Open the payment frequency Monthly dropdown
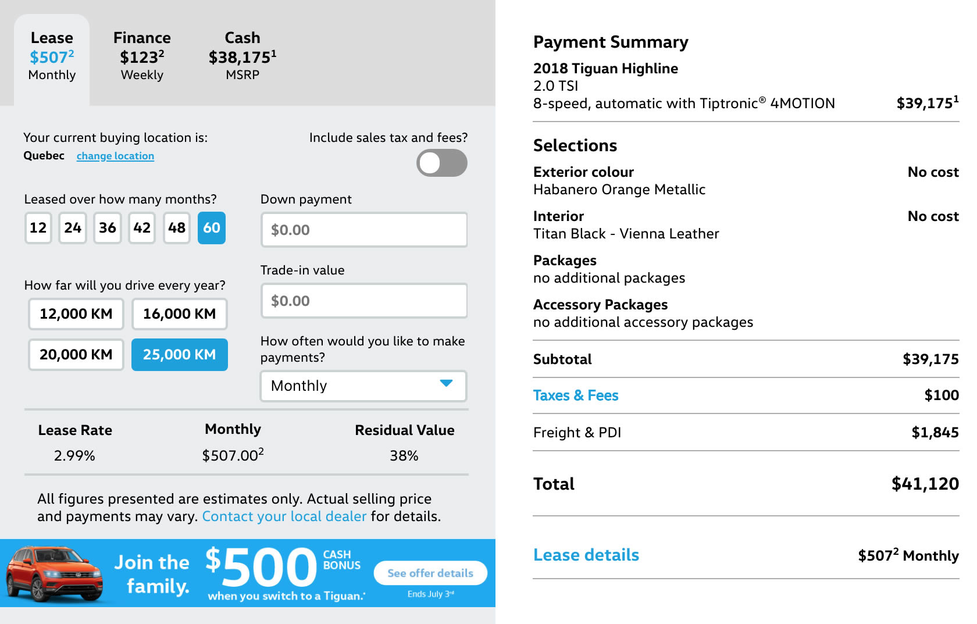The height and width of the screenshot is (624, 977). pyautogui.click(x=363, y=386)
